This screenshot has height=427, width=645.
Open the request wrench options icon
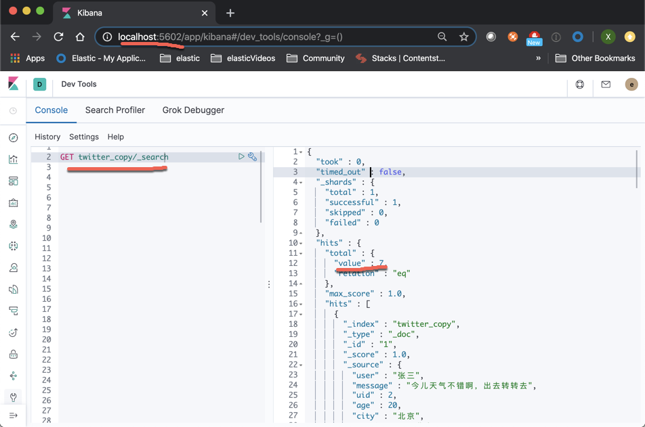click(x=252, y=156)
